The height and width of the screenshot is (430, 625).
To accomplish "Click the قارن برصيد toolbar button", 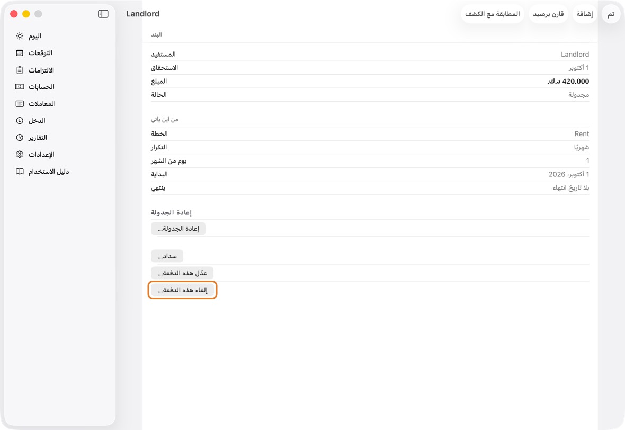I will pos(549,14).
